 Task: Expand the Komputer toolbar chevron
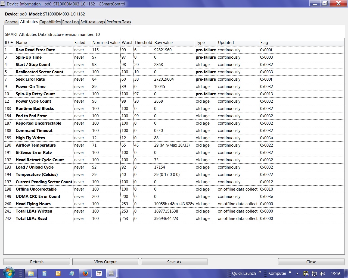coord(290,272)
